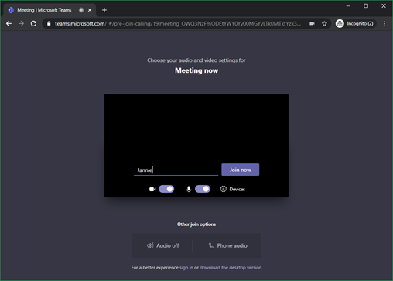Open the Incognito (2) profile button

tap(355, 24)
